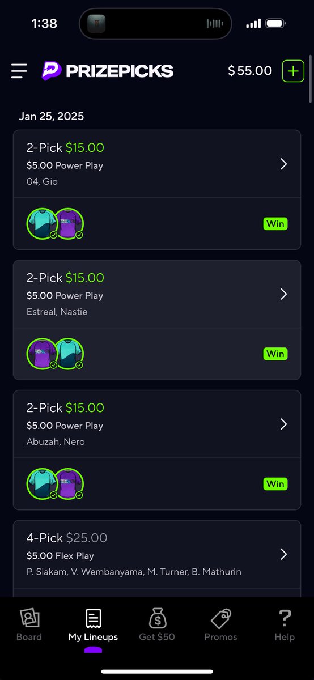Screen dimensions: 314x680
Task: Tap the $55.00 balance amount
Action: pyautogui.click(x=250, y=71)
